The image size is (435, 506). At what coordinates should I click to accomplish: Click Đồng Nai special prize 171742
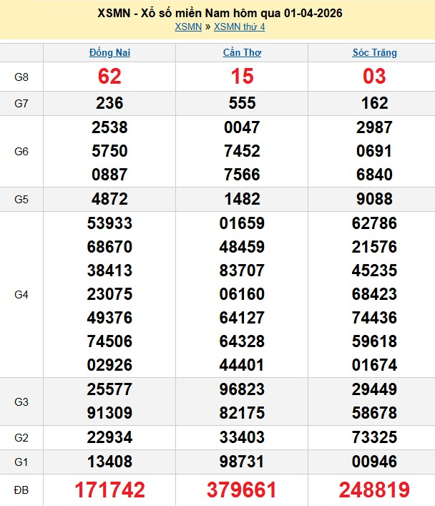[109, 490]
